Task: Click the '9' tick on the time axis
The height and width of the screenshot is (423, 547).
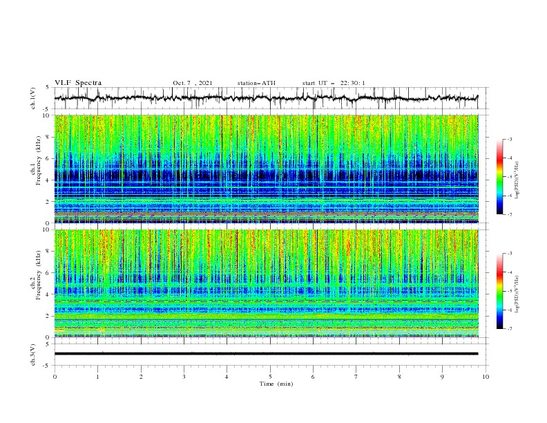Action: pyautogui.click(x=442, y=377)
